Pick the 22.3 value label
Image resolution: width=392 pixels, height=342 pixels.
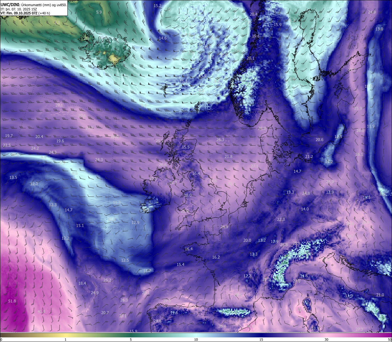click(x=281, y=220)
